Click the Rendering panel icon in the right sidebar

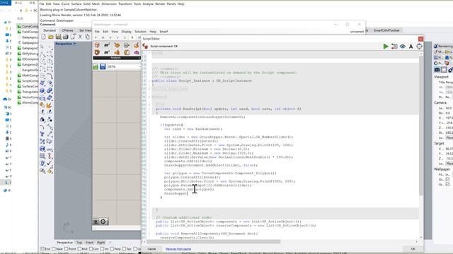click(x=443, y=46)
